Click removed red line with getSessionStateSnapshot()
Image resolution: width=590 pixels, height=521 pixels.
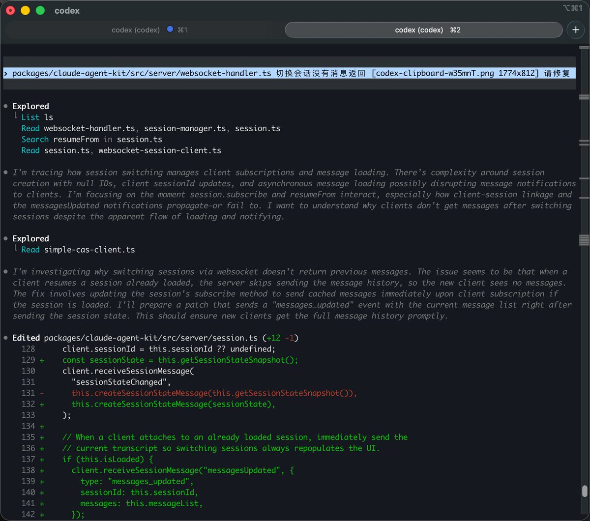tap(214, 393)
